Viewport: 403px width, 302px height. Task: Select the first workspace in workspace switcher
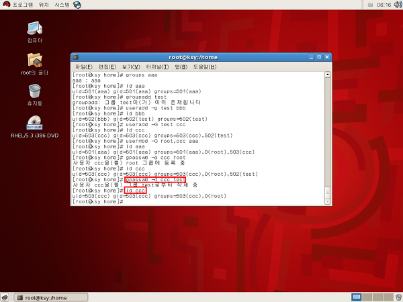(356, 297)
